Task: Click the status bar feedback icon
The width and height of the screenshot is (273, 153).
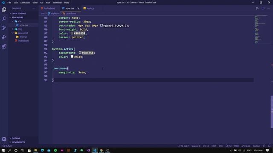Action: coord(264,146)
